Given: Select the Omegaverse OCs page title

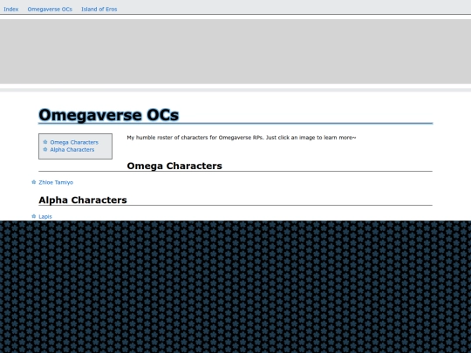Looking at the screenshot, I should click(x=109, y=115).
